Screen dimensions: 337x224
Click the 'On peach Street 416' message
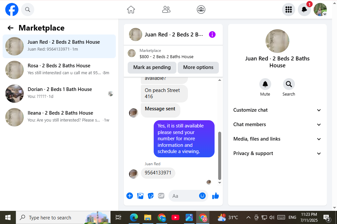[x=164, y=94]
